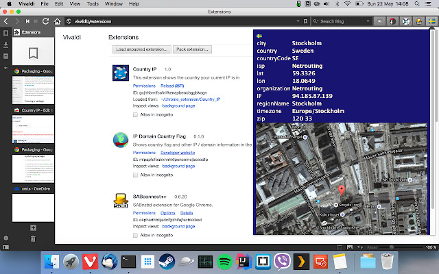Click the browser back arrow button
439x274 pixels.
tap(7, 21)
